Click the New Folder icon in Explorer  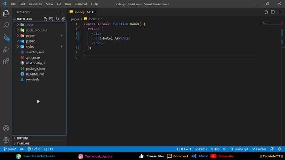[51, 19]
